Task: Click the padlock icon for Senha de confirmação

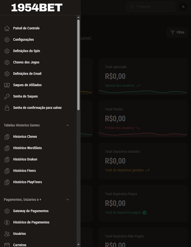Action: (7, 108)
